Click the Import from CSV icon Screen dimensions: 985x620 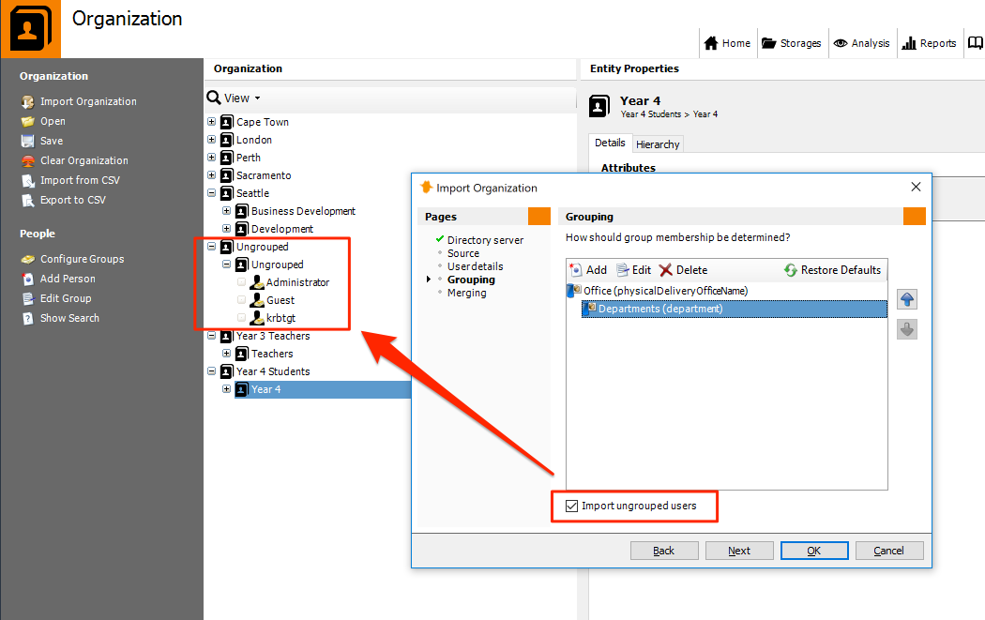click(27, 180)
